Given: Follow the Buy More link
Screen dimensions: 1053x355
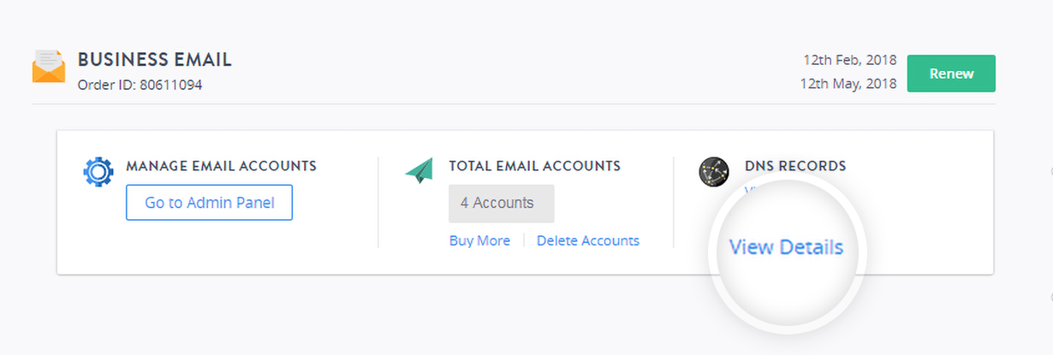Looking at the screenshot, I should click(479, 240).
